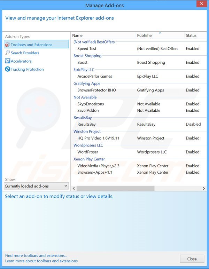Click the Xenon Play Center group header
The height and width of the screenshot is (269, 209).
89,159
